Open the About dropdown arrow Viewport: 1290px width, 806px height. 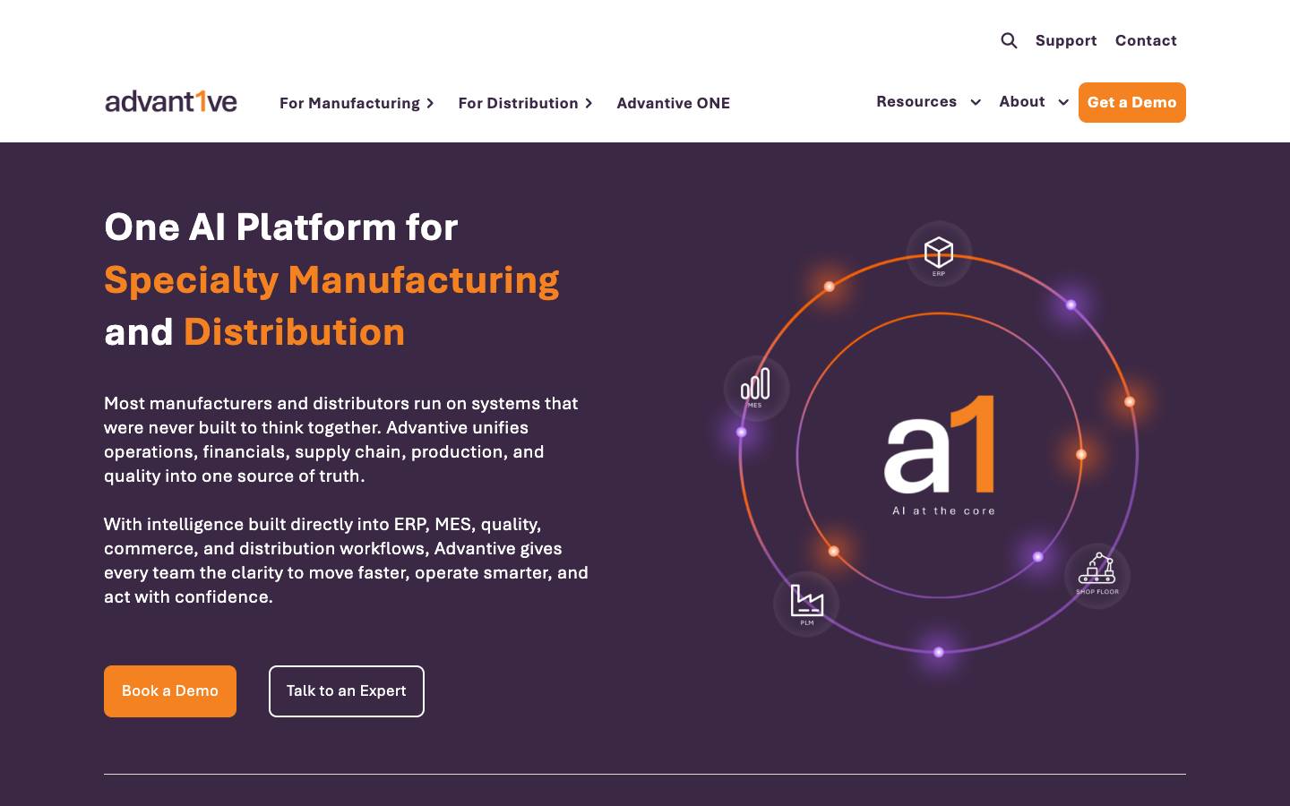point(1063,102)
